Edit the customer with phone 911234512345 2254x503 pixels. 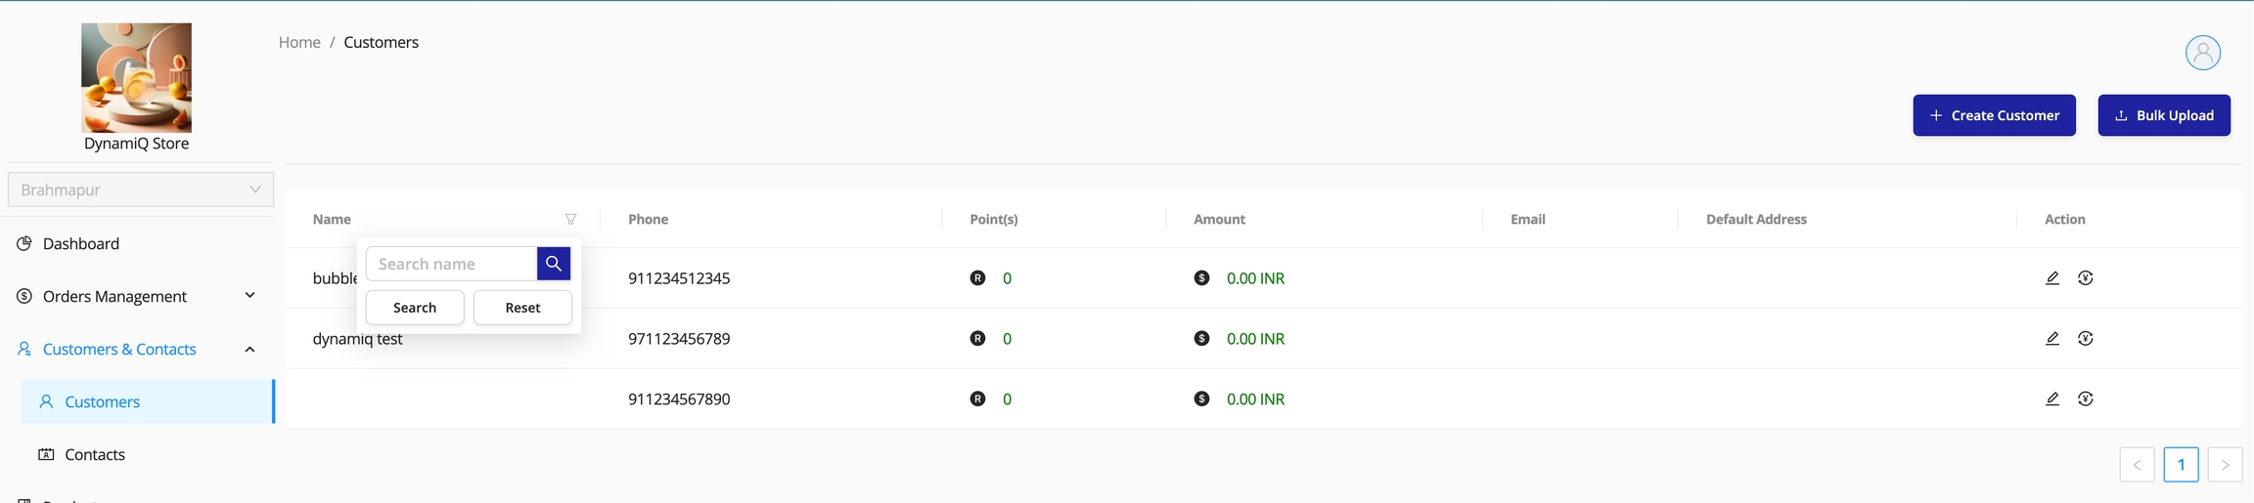[2051, 278]
